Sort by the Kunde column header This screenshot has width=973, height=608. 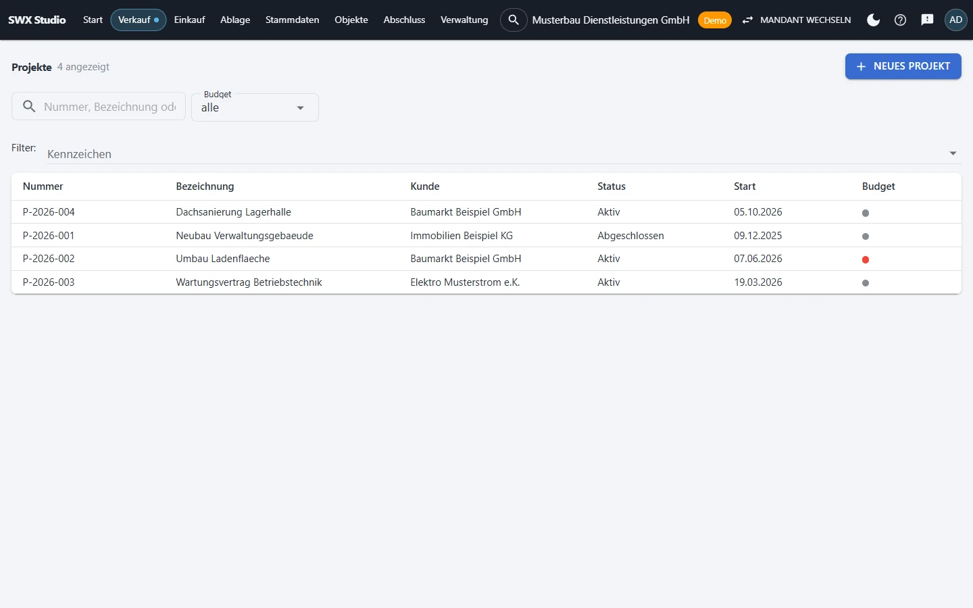click(425, 186)
